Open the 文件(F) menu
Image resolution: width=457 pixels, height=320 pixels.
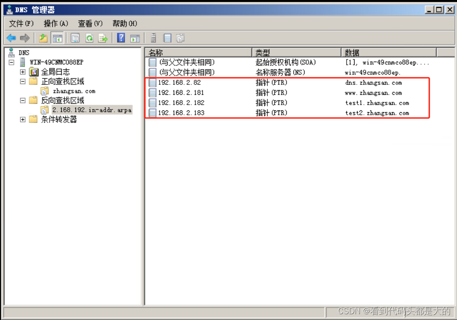pos(21,24)
